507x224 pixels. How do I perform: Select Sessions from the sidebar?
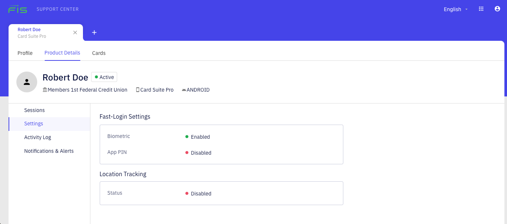[x=34, y=110]
